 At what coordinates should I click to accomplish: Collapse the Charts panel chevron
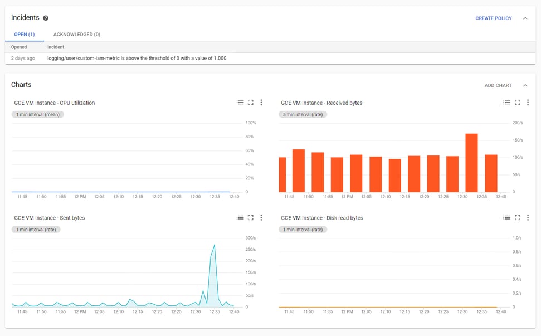525,85
